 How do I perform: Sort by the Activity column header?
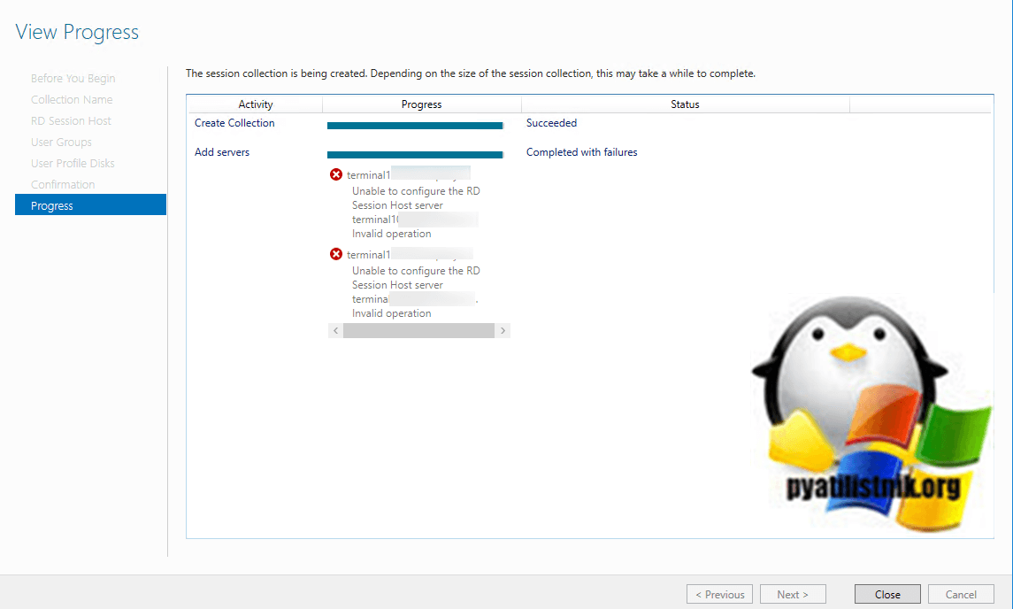click(x=255, y=104)
